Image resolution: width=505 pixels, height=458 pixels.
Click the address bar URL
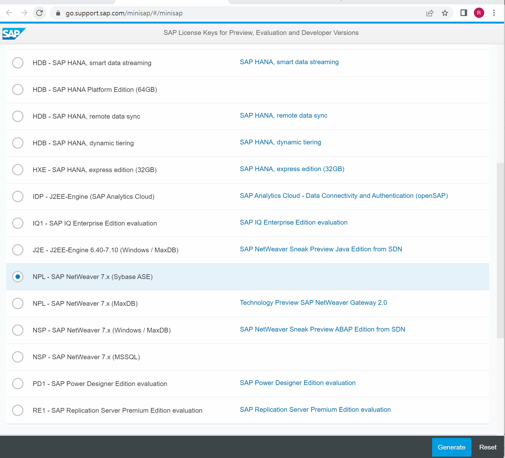point(124,13)
